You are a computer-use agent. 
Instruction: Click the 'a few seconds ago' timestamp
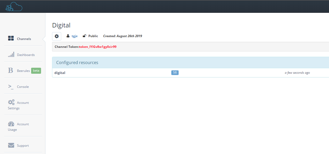[x=297, y=73]
